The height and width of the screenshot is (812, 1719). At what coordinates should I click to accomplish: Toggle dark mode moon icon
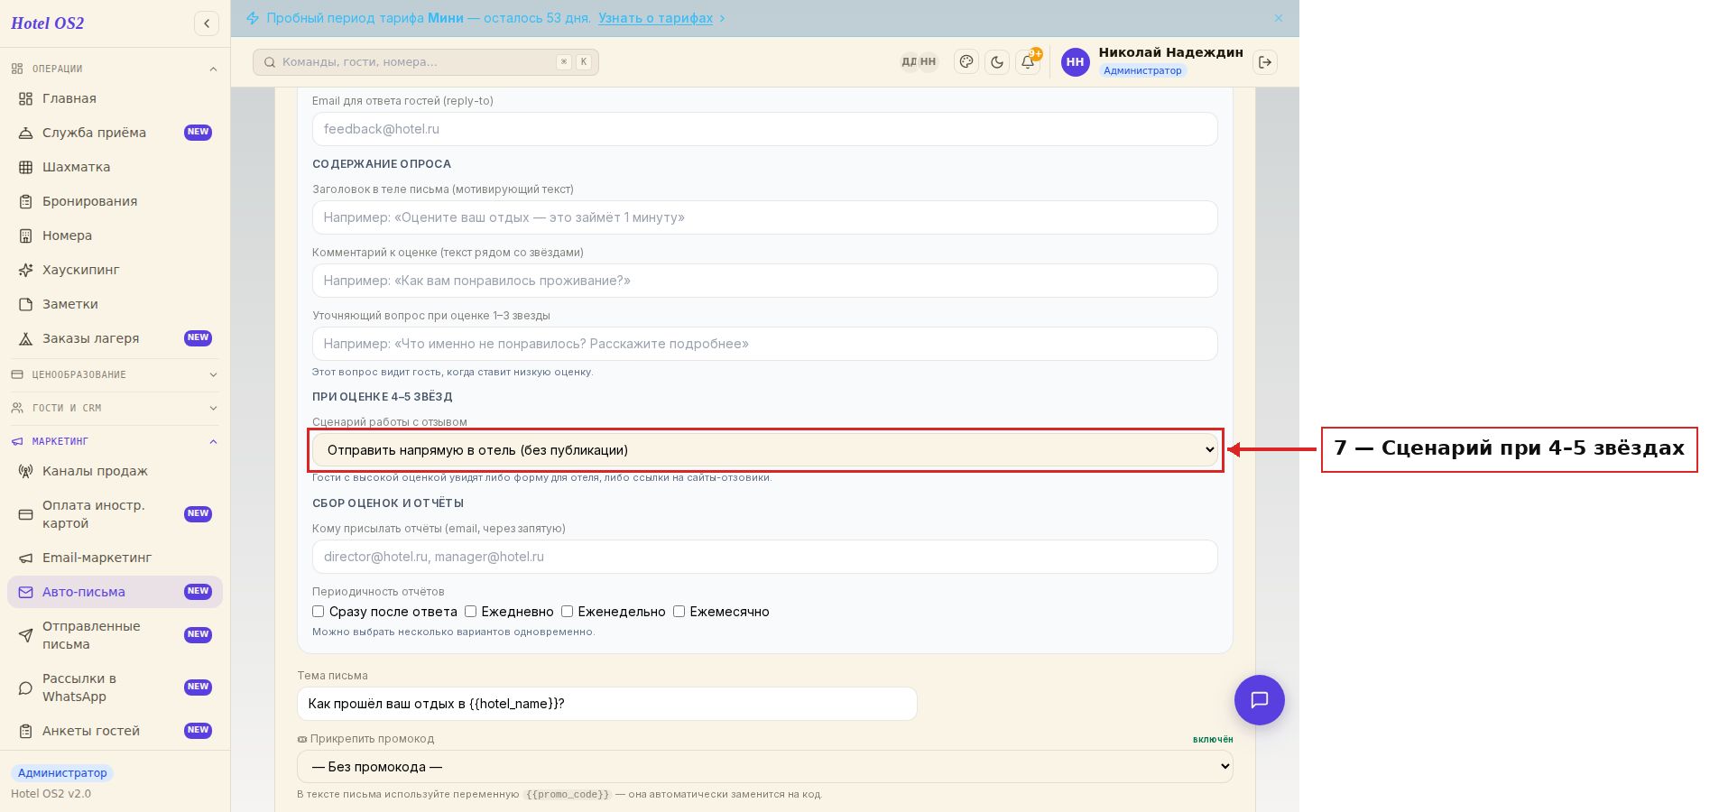click(x=997, y=62)
